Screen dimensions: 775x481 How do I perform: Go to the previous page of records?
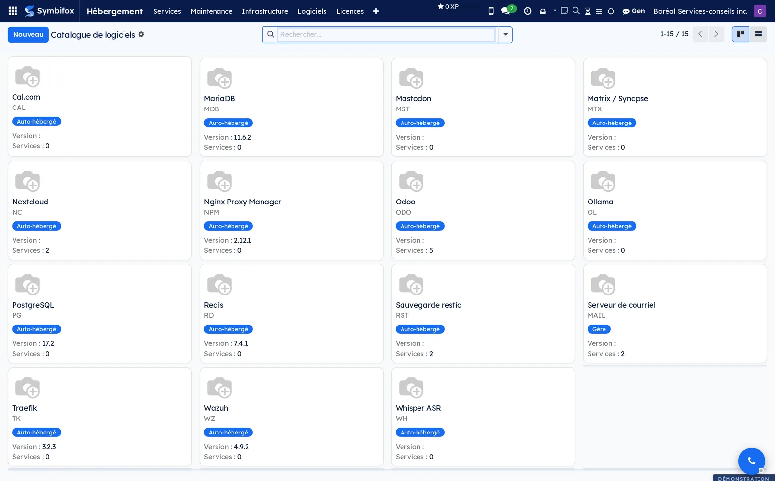click(x=700, y=34)
